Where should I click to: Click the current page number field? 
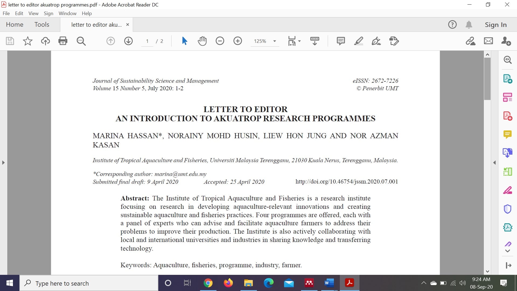pyautogui.click(x=147, y=41)
